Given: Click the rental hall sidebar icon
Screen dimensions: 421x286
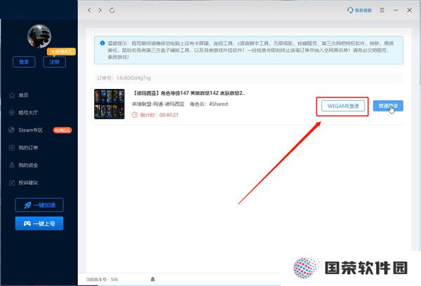Looking at the screenshot, I should (11, 113).
